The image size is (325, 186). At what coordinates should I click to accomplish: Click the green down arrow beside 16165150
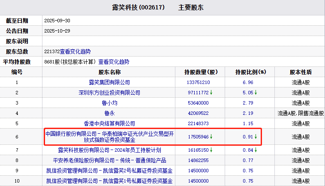point(212,150)
